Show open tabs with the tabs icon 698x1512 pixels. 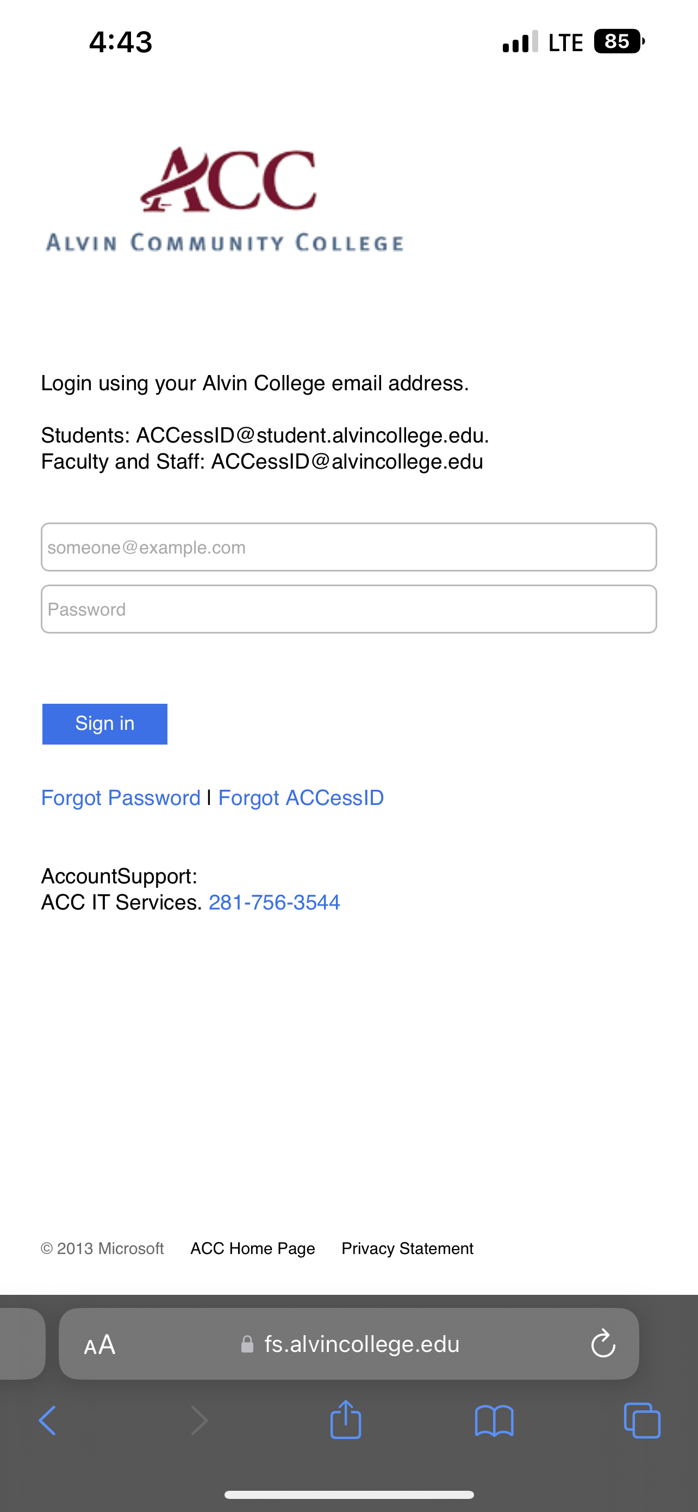(x=643, y=1421)
